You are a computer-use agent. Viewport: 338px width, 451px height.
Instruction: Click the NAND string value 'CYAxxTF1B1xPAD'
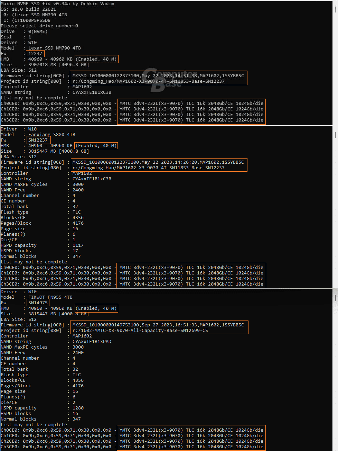point(92,342)
